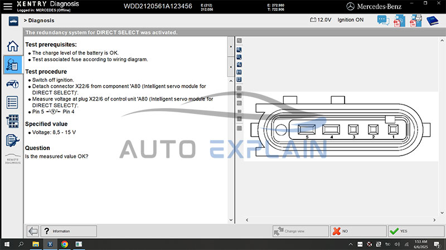Image resolution: width=446 pixels, height=250 pixels.
Task: Open the volume icon in system tray
Action: (x=397, y=244)
